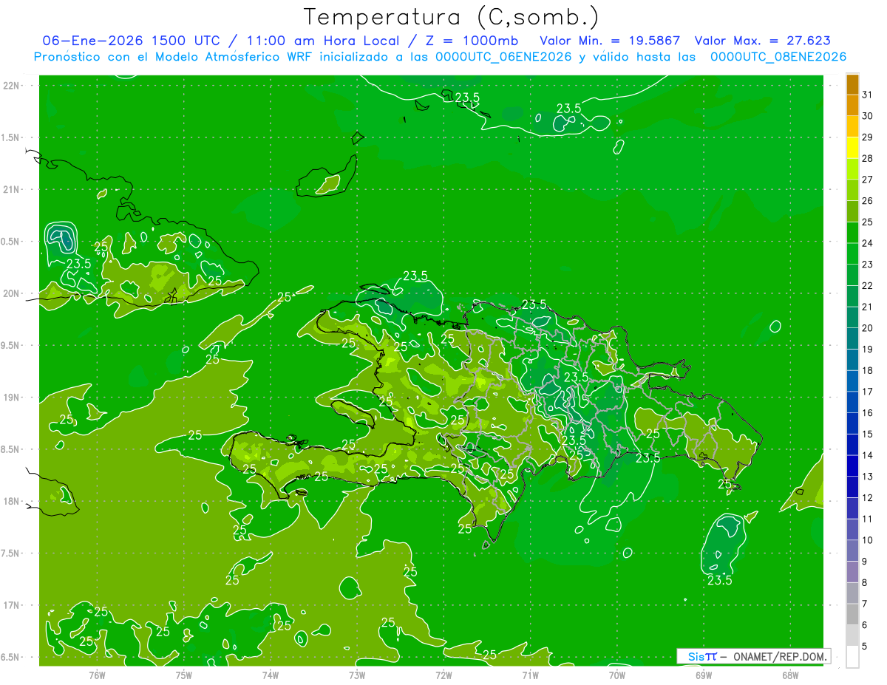Click the legend swatch between 25 and 26

click(852, 211)
